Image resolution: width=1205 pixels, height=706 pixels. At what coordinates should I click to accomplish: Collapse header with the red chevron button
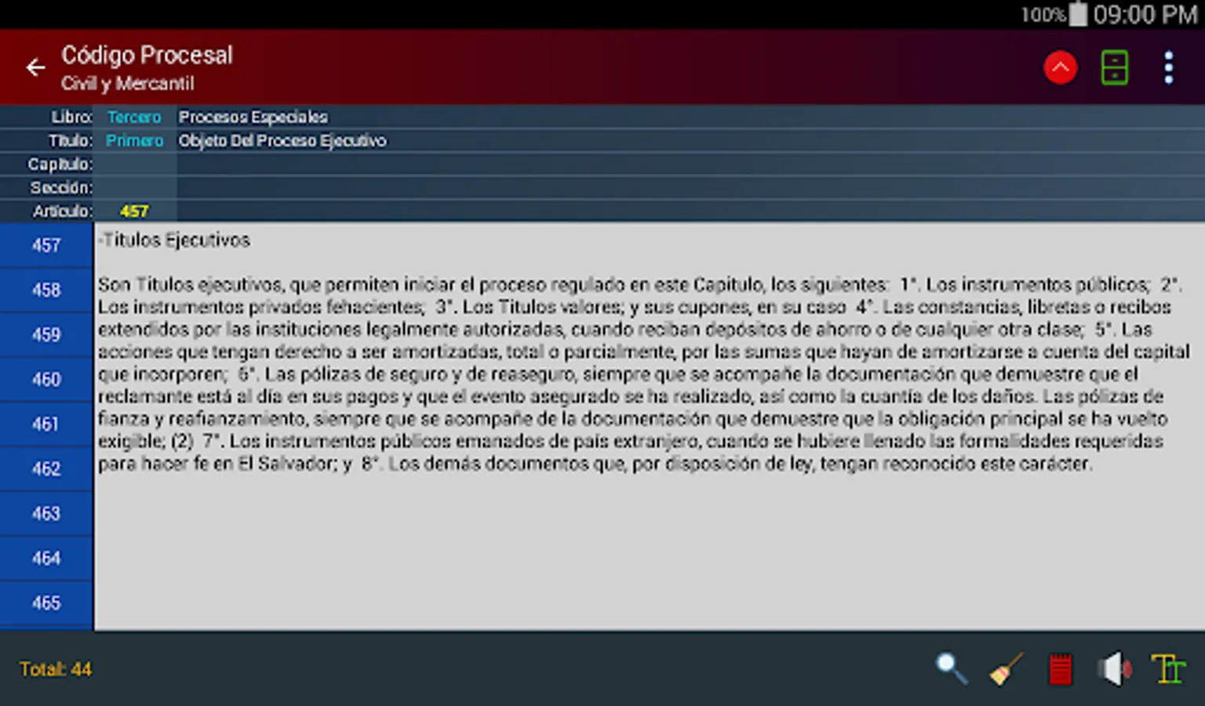pos(1060,67)
